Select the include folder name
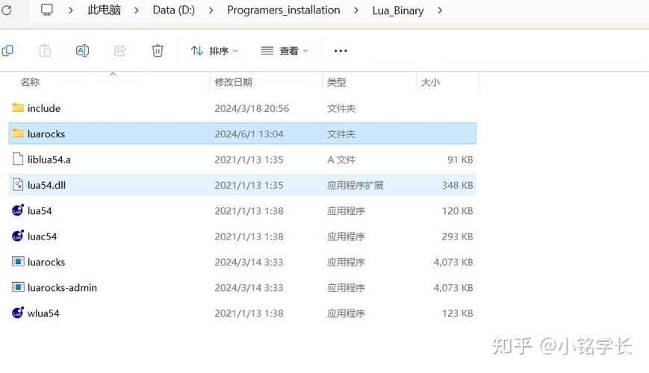649x373 pixels. pos(44,108)
